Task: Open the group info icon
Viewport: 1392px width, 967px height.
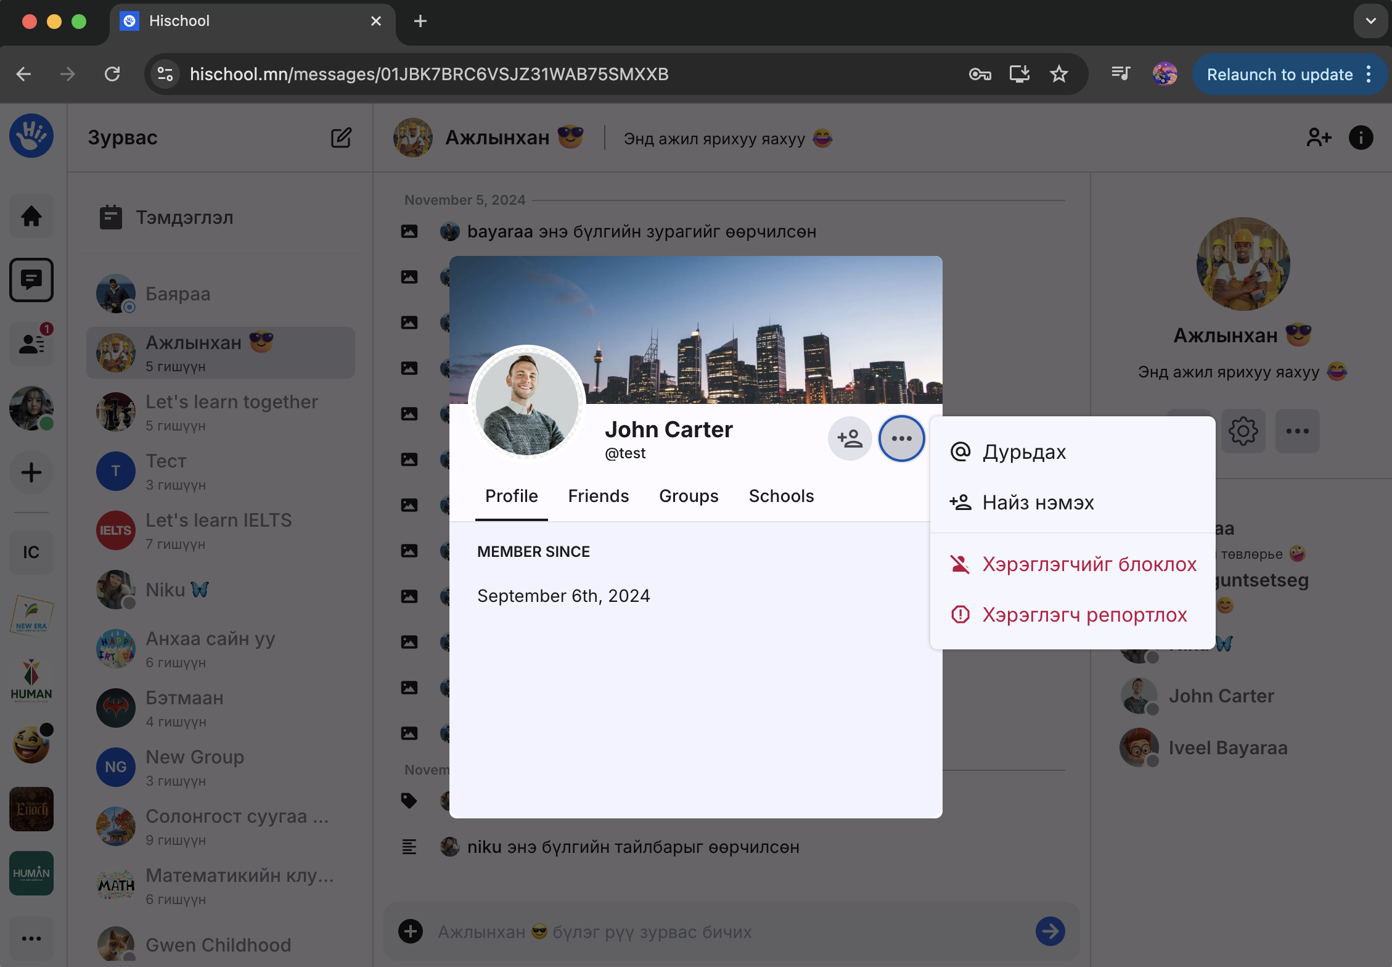Action: point(1361,138)
